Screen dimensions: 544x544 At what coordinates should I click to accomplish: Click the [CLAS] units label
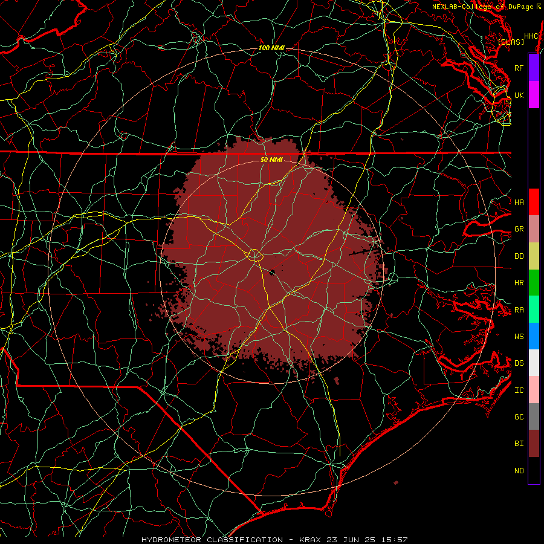pyautogui.click(x=511, y=42)
